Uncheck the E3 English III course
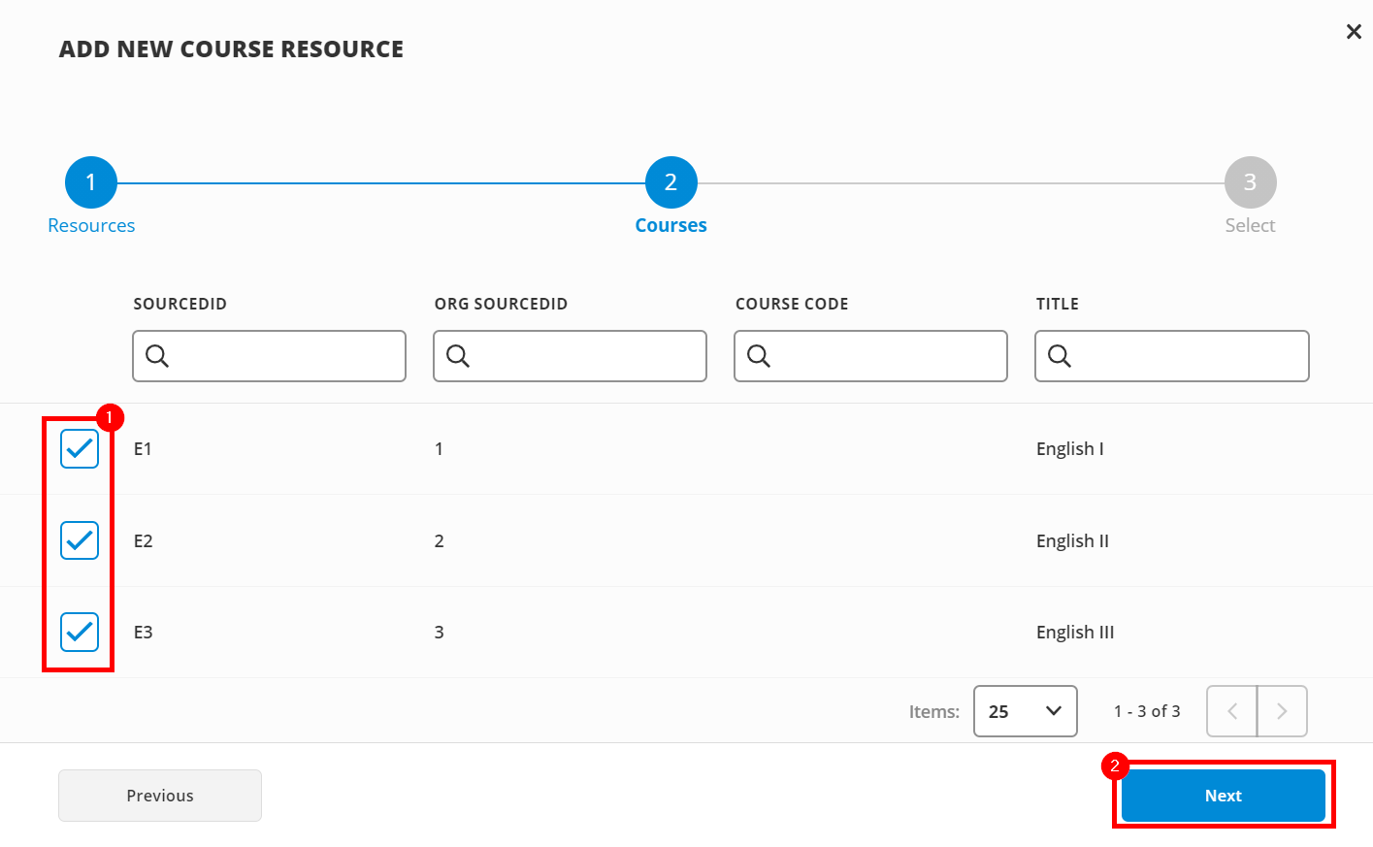The height and width of the screenshot is (847, 1373). pyautogui.click(x=79, y=632)
